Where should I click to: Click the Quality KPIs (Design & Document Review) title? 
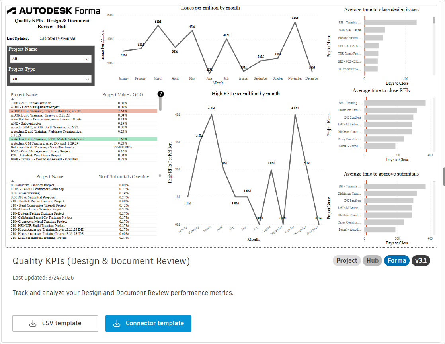click(x=101, y=261)
